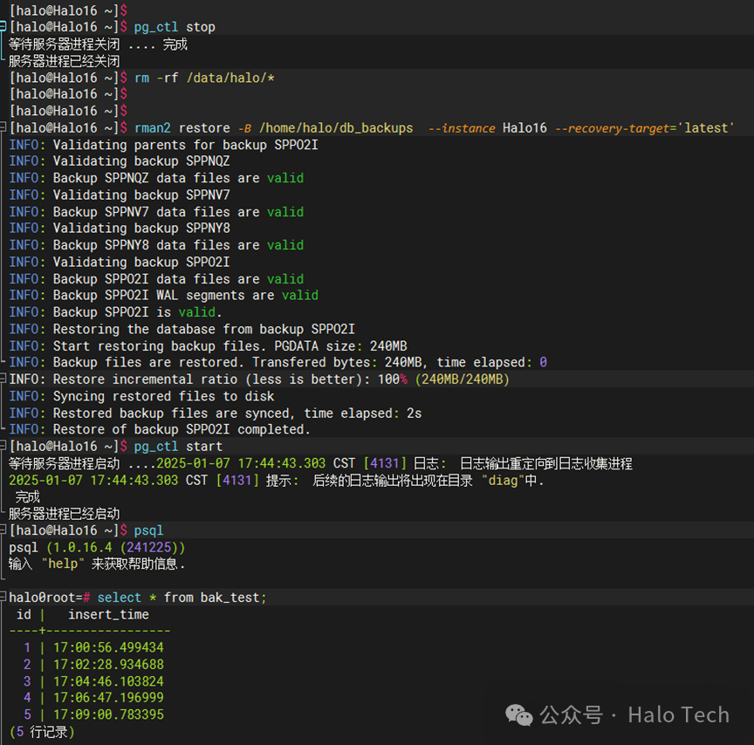
Task: Click the 'time elapsed: 2s' text
Action: point(362,413)
